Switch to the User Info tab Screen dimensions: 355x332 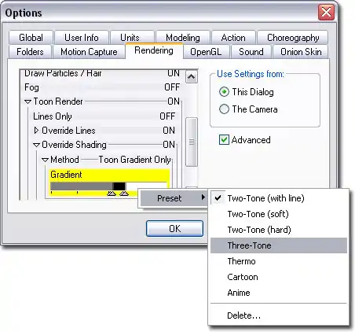(x=82, y=38)
